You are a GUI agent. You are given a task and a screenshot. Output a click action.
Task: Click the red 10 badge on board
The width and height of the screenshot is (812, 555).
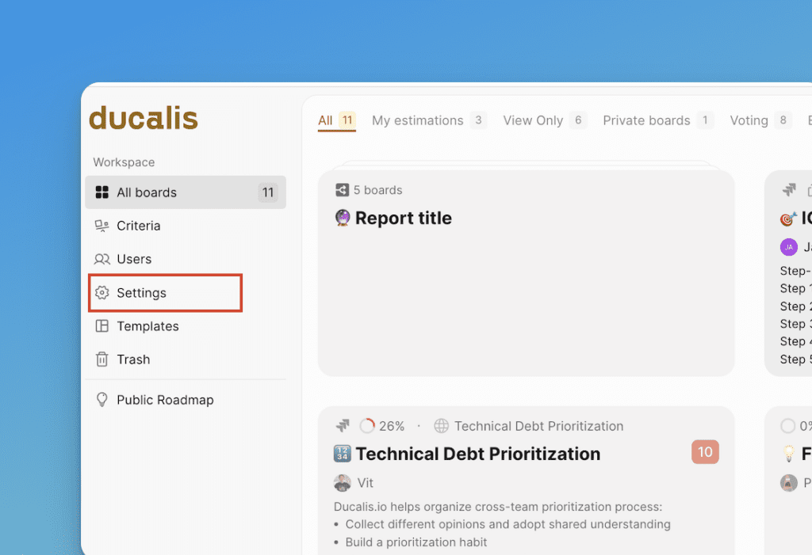(705, 452)
